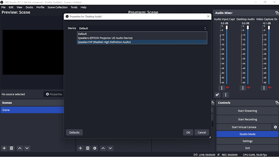Open advanced audio properties gears icon
This screenshot has height=157, width=279.
point(217,95)
